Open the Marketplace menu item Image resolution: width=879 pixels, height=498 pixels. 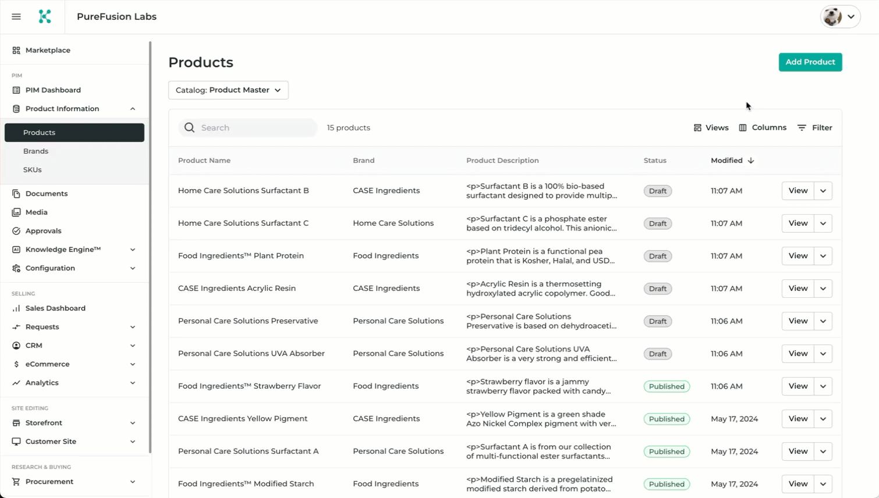tap(75, 51)
